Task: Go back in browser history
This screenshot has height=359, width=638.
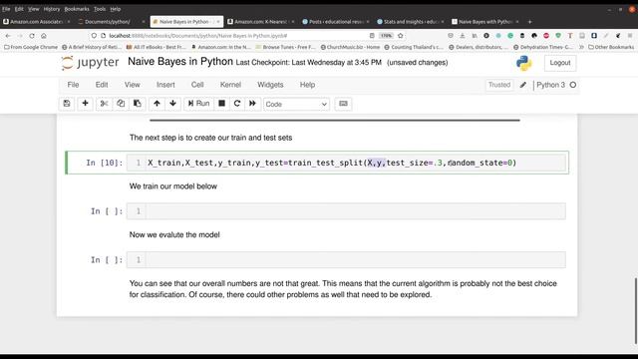Action: pyautogui.click(x=8, y=36)
